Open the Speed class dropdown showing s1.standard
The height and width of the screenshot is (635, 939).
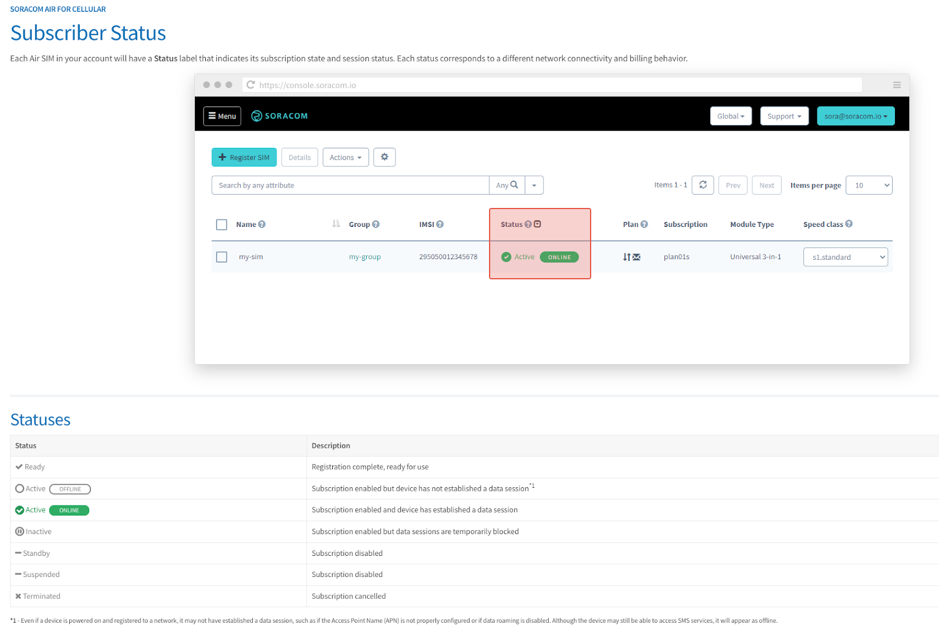pos(845,257)
